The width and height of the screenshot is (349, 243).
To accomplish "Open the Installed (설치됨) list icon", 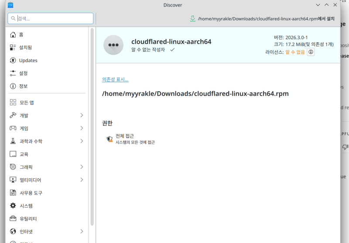I will [13, 48].
